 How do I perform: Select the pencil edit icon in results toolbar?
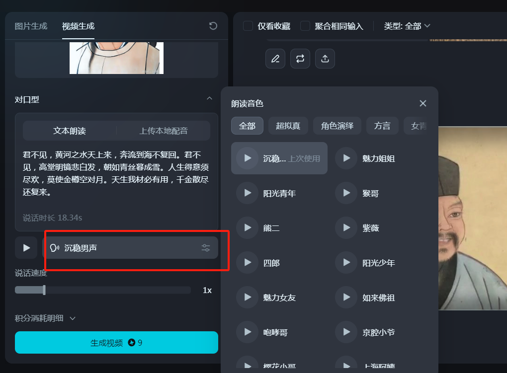(x=275, y=59)
